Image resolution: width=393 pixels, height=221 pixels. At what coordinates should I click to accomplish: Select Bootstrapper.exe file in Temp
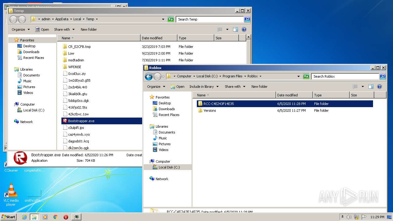coord(102,121)
